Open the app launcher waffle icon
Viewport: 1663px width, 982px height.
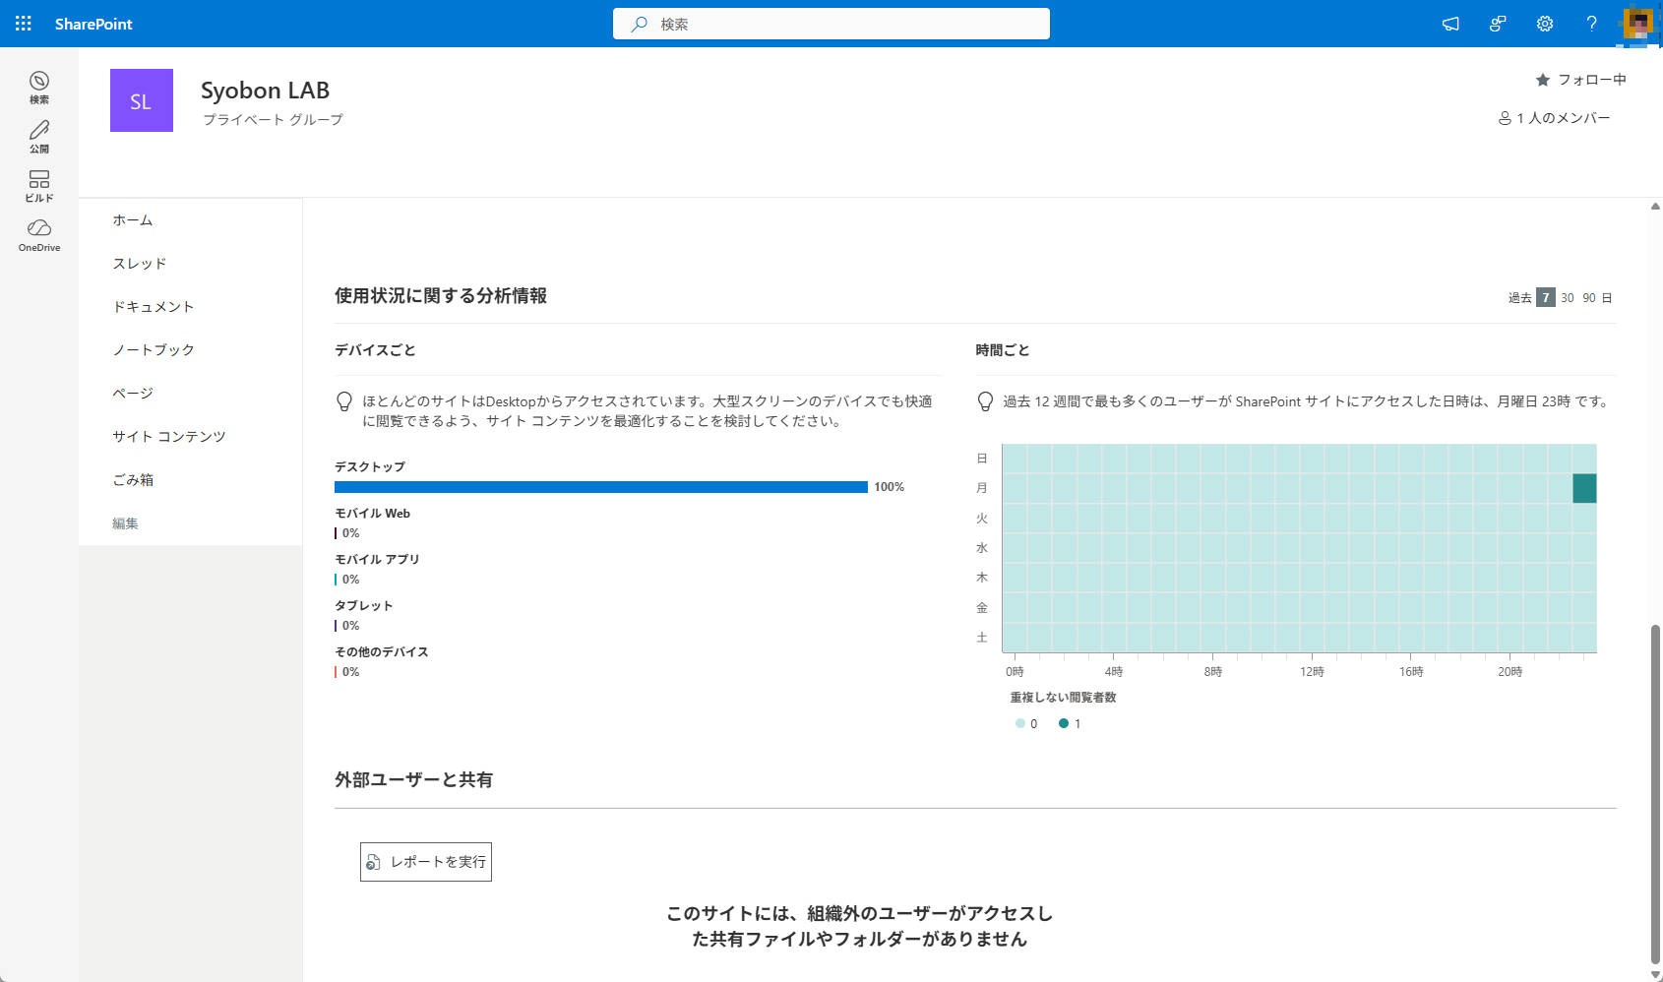24,24
